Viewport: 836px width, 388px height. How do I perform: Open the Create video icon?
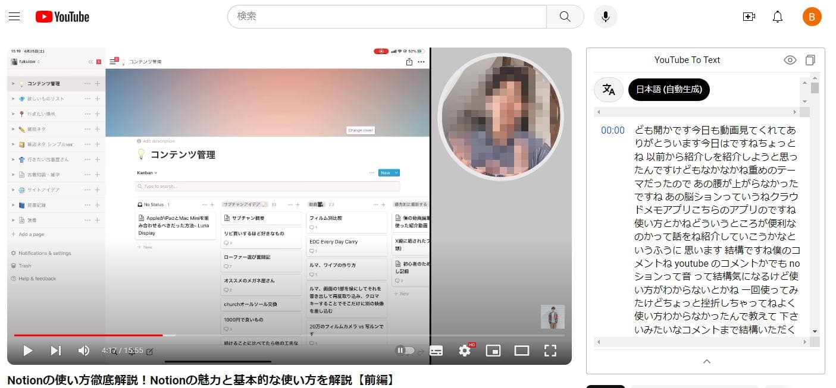coord(749,17)
